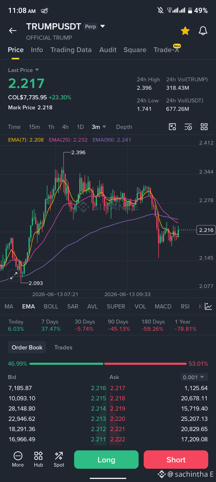The height and width of the screenshot is (482, 216).
Task: Open the Trading Data tab
Action: coord(71,50)
